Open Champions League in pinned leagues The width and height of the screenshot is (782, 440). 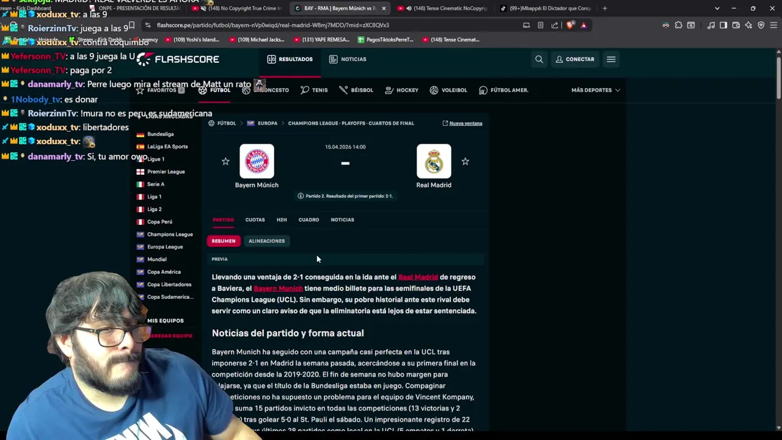pos(170,235)
